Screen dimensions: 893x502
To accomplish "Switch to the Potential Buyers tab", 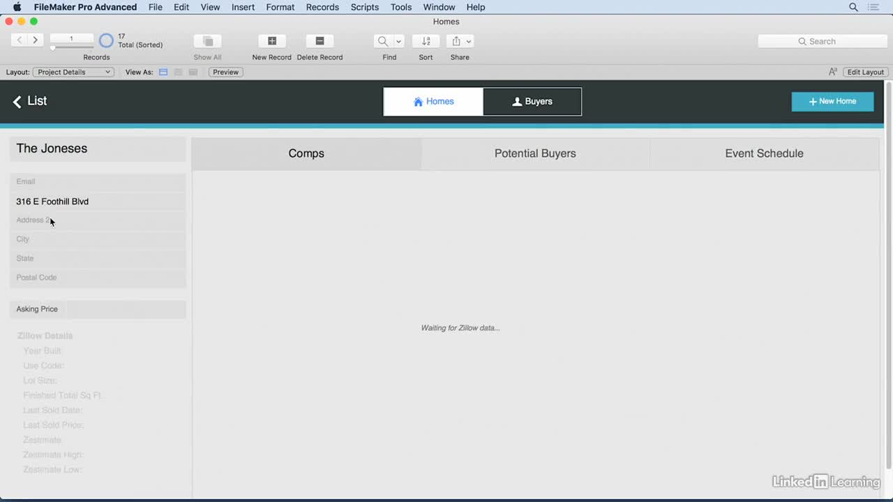I will (x=535, y=153).
